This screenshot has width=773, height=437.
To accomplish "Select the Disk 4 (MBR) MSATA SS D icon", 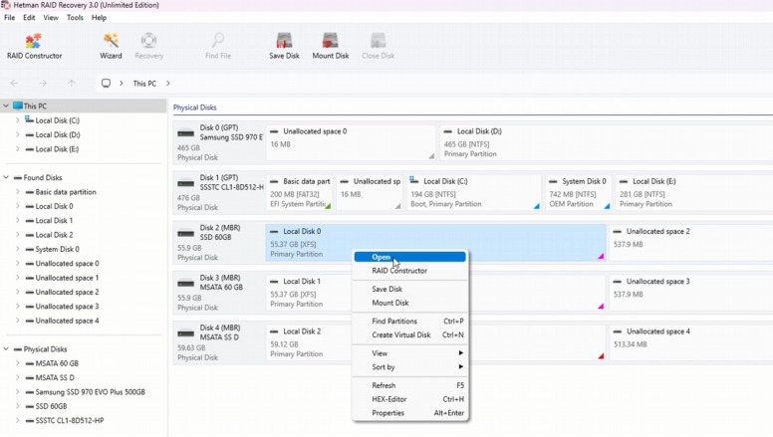I will coord(186,333).
